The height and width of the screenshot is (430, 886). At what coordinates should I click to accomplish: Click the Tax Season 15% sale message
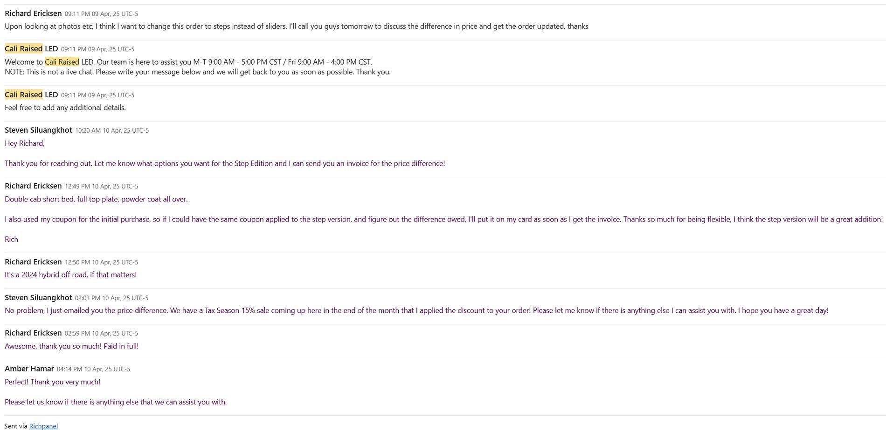click(x=416, y=310)
